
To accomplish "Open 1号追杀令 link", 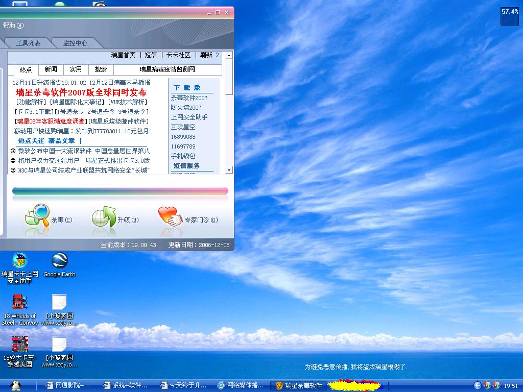I will [x=70, y=112].
